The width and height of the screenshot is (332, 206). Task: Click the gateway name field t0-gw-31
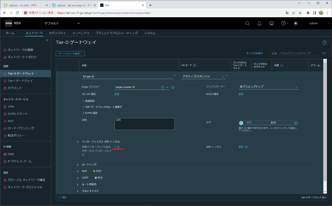pos(128,76)
